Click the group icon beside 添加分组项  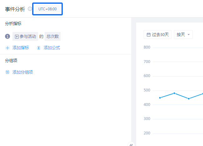(7, 72)
